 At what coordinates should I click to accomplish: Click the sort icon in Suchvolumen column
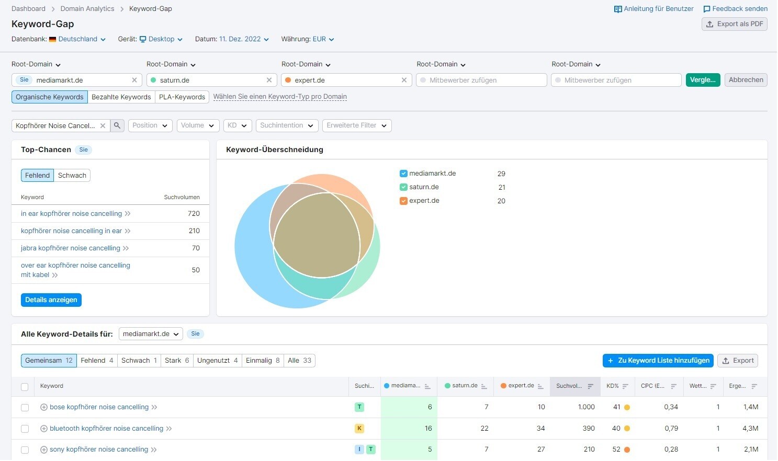tap(590, 387)
